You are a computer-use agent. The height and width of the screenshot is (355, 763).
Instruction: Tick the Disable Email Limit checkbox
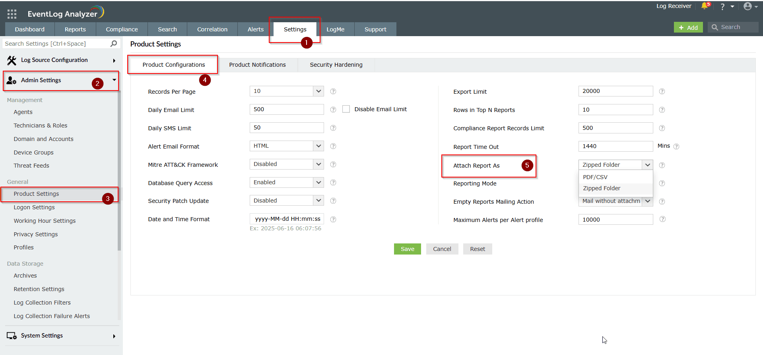pyautogui.click(x=346, y=109)
